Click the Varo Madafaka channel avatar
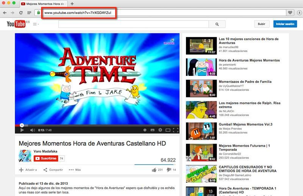303x196 pixels. (25, 156)
